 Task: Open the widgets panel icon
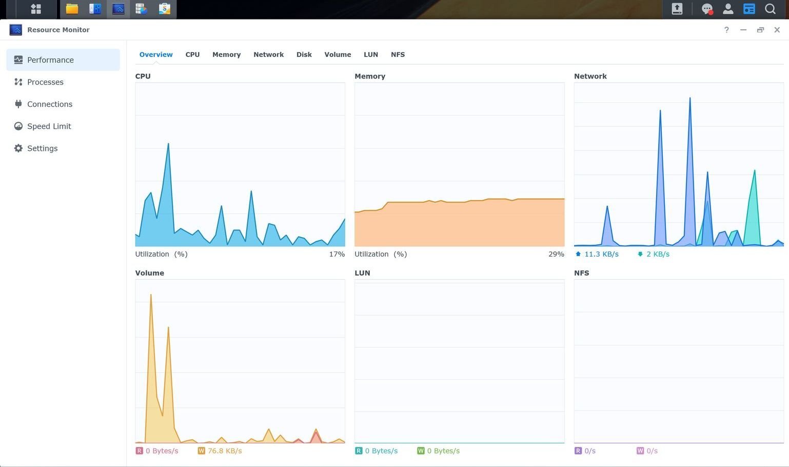tap(749, 9)
